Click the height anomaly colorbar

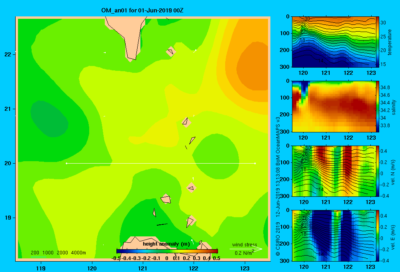(167, 251)
